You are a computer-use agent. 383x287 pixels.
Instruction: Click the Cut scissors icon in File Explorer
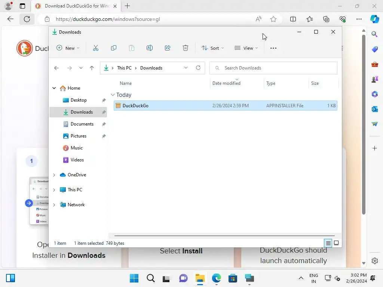point(95,48)
